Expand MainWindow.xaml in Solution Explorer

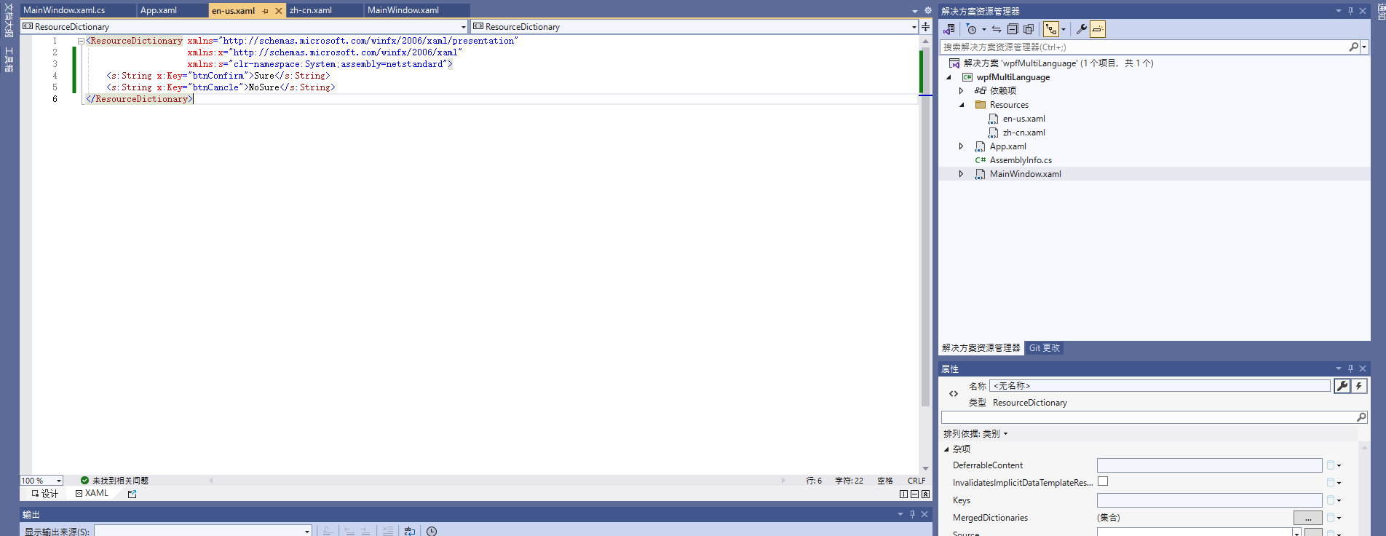tap(961, 174)
